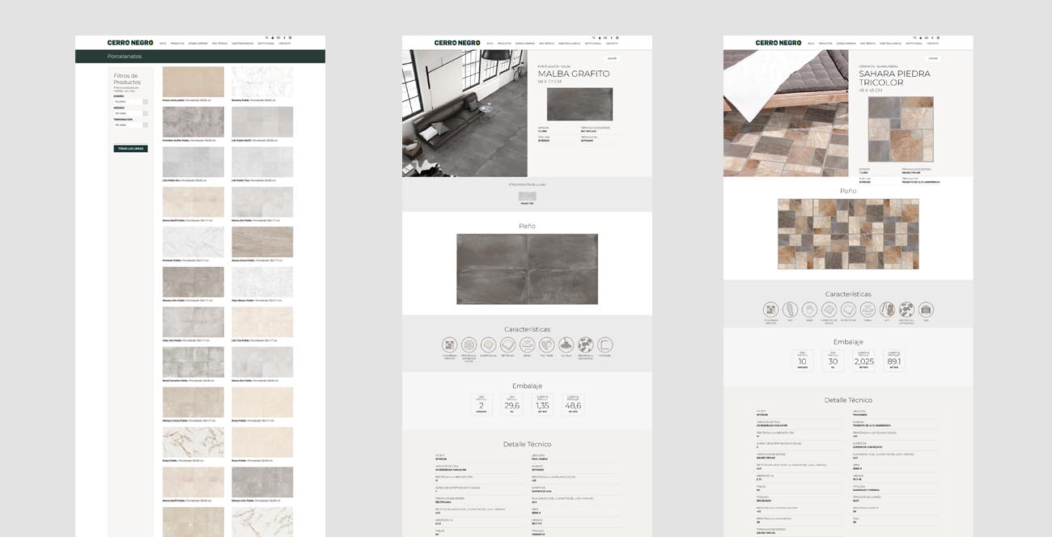This screenshot has width=1052, height=537.
Task: Open Dónde Comprar menu on Malba Grafito page
Action: coord(525,43)
